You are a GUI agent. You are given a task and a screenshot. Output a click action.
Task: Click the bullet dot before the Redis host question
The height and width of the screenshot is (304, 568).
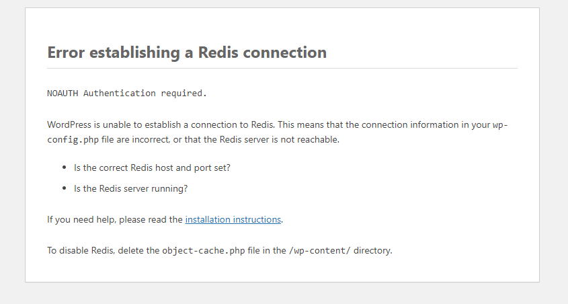click(65, 167)
